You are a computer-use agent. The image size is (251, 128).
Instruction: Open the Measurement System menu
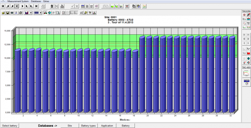click(19, 2)
